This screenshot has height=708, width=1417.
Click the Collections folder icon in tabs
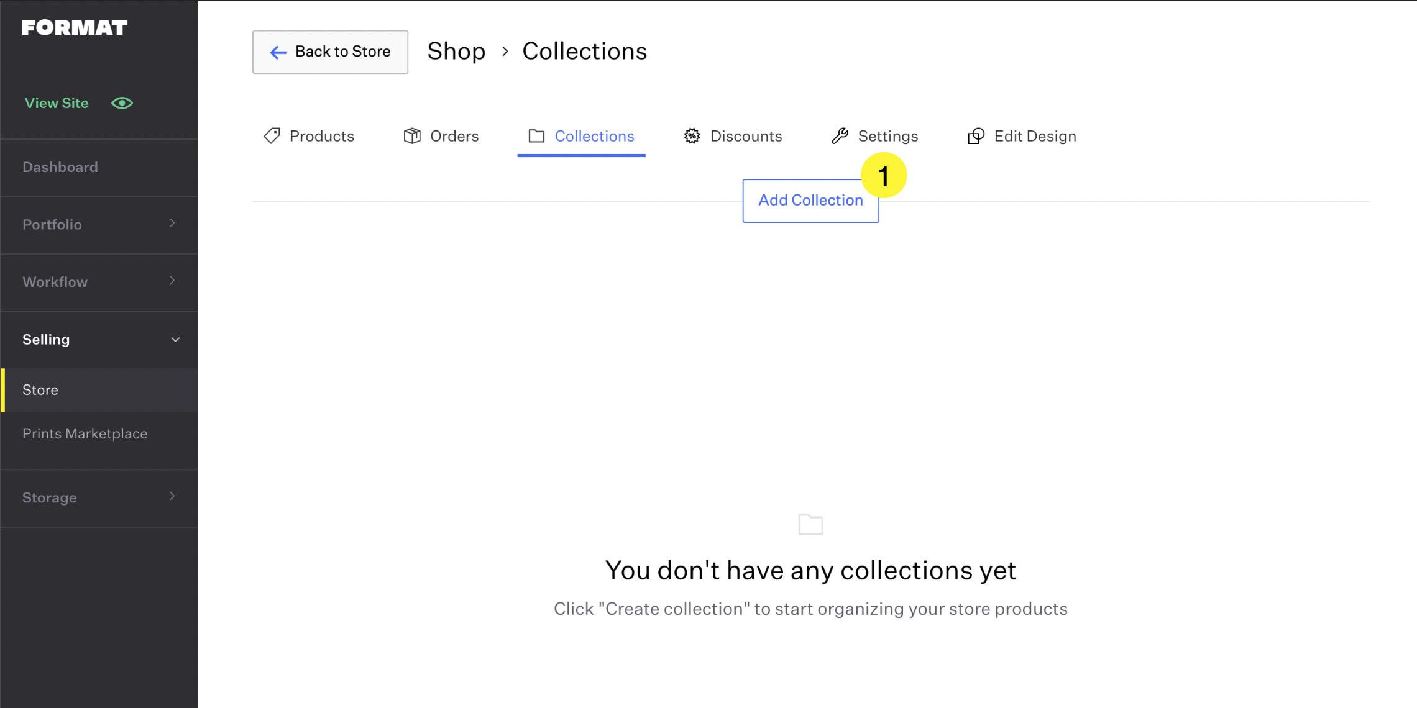536,136
